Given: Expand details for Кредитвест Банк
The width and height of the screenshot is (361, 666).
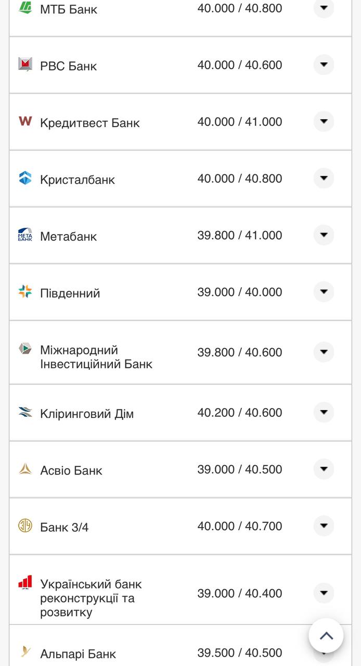Looking at the screenshot, I should coord(324,121).
